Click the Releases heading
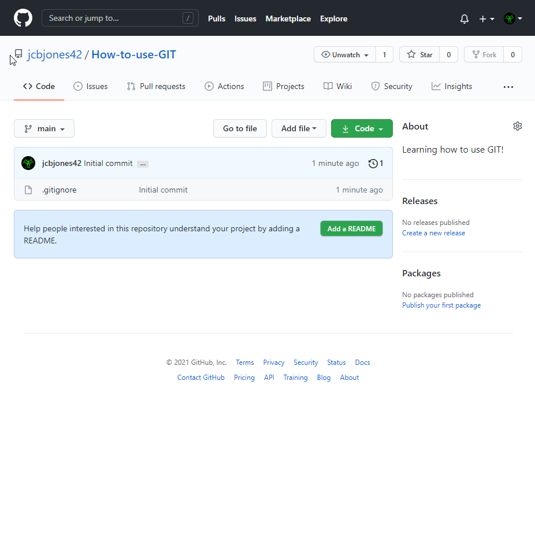This screenshot has width=535, height=551. [x=420, y=201]
